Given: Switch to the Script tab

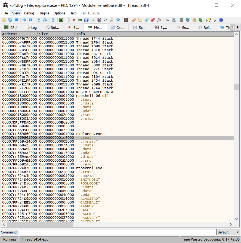Looking at the screenshot, I should [139, 27].
